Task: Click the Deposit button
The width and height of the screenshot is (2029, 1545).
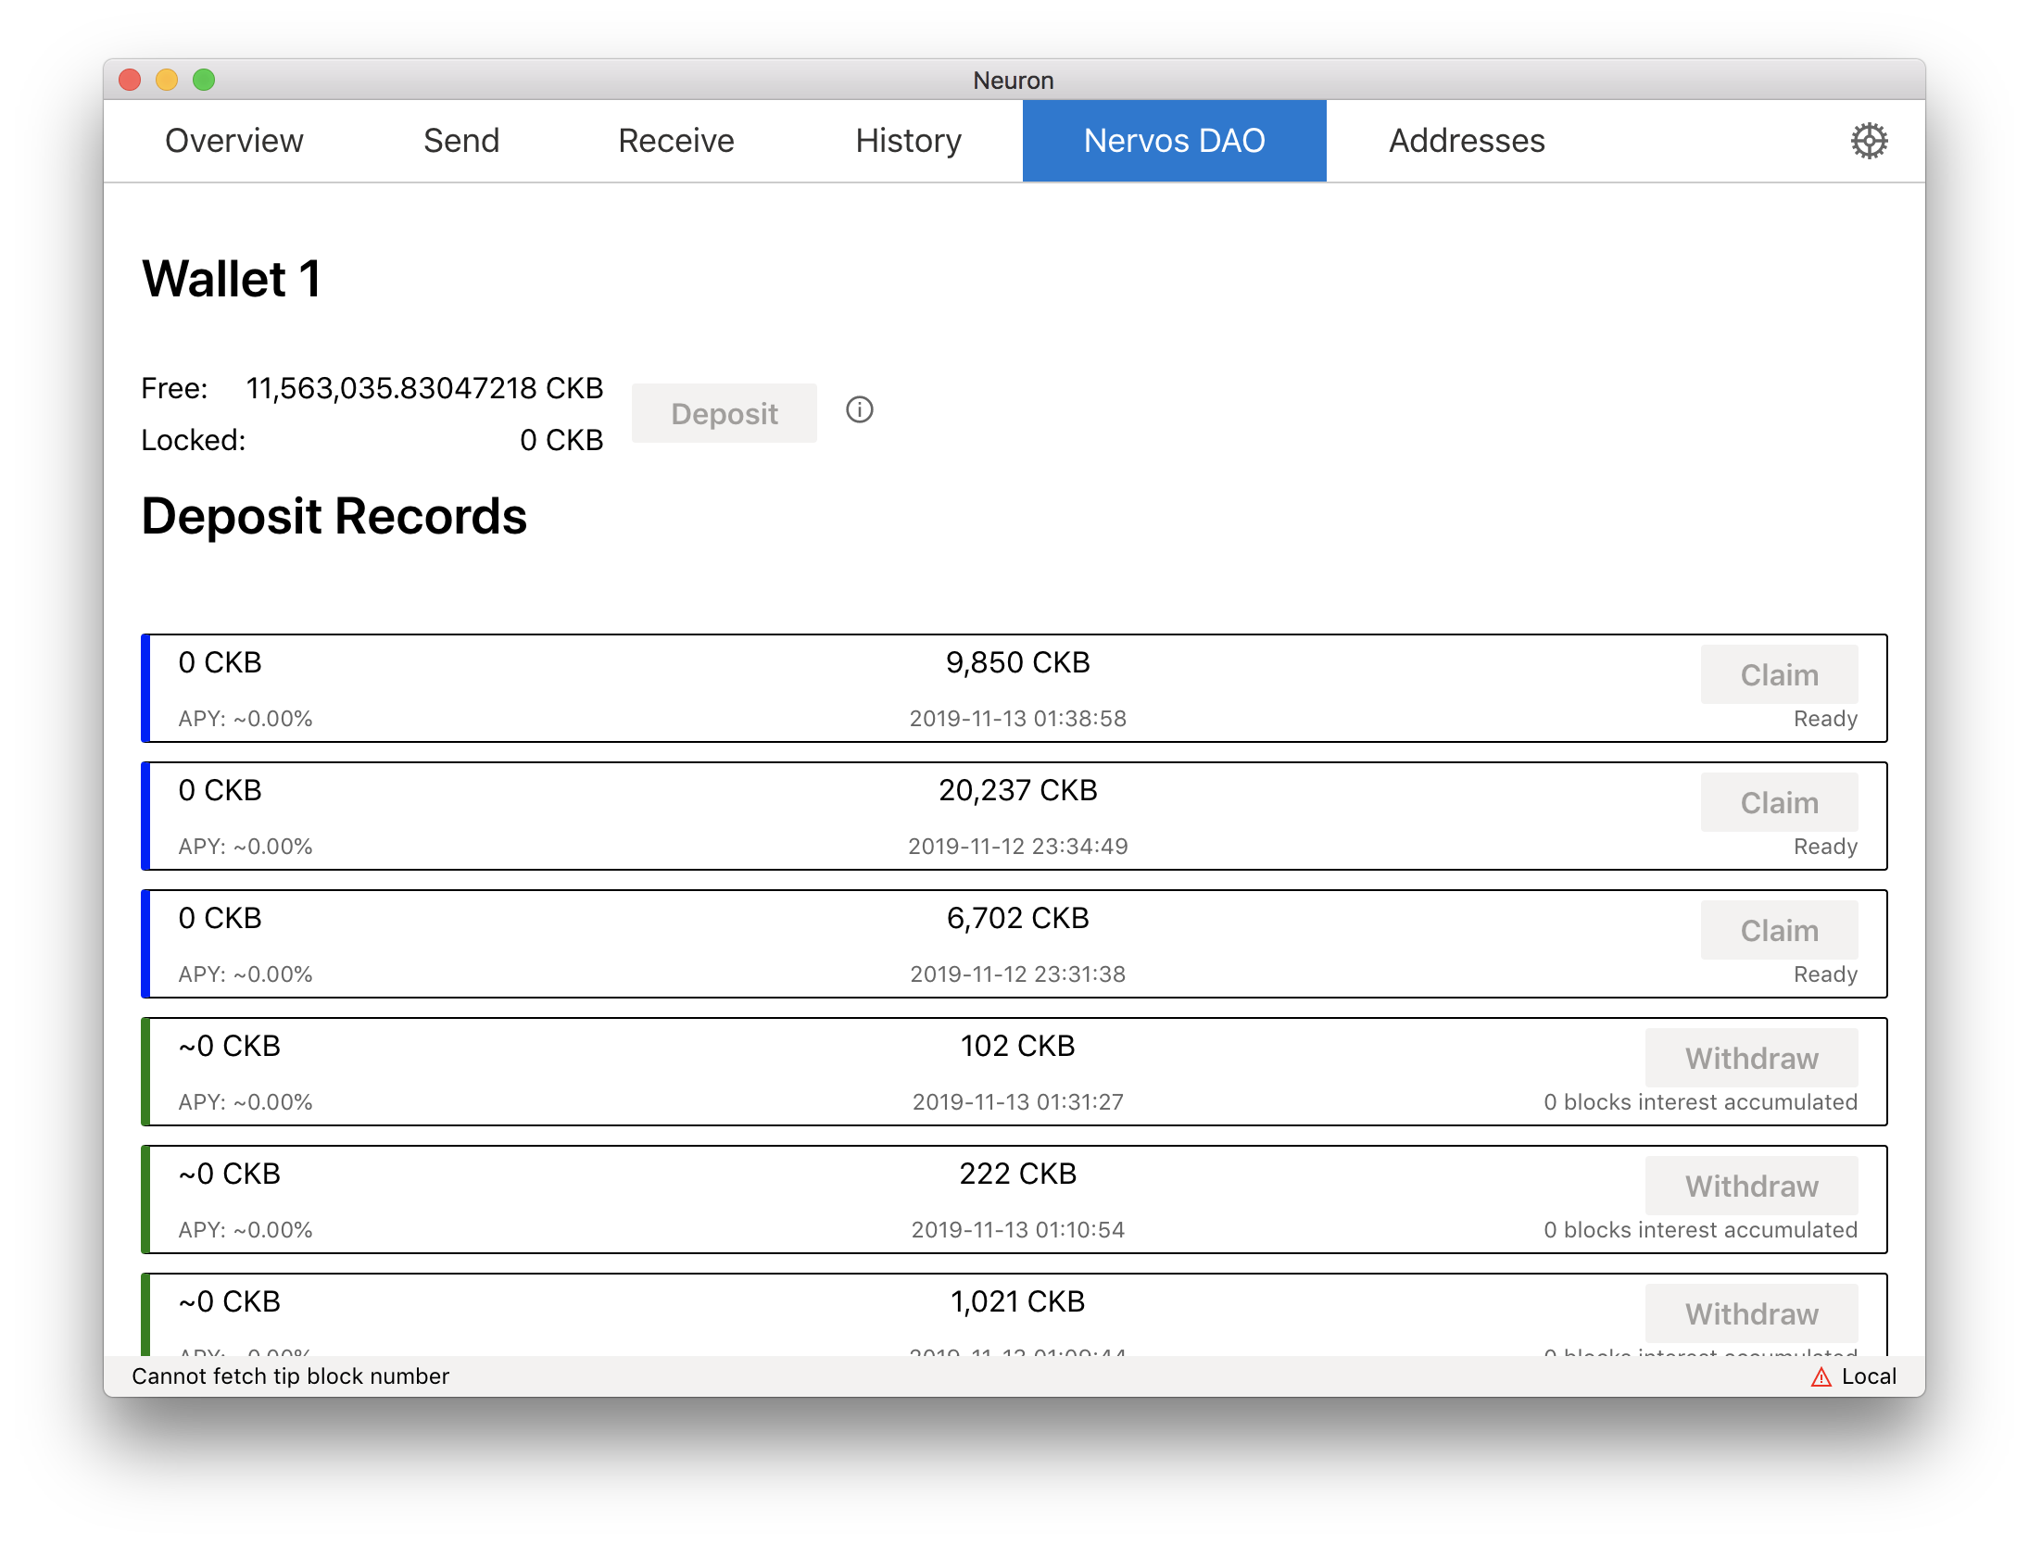Action: click(725, 413)
